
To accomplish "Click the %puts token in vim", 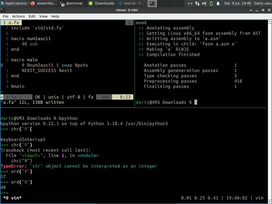I will coord(81,65).
